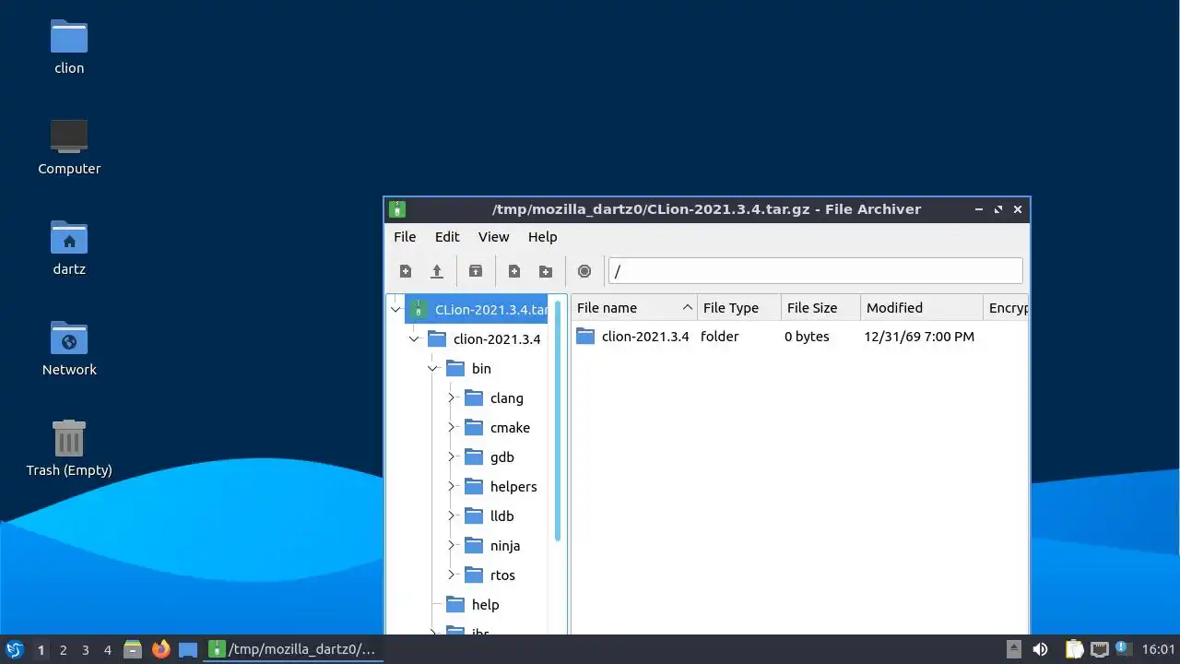1180x664 pixels.
Task: Click the add files toolbar icon
Action: (x=514, y=271)
